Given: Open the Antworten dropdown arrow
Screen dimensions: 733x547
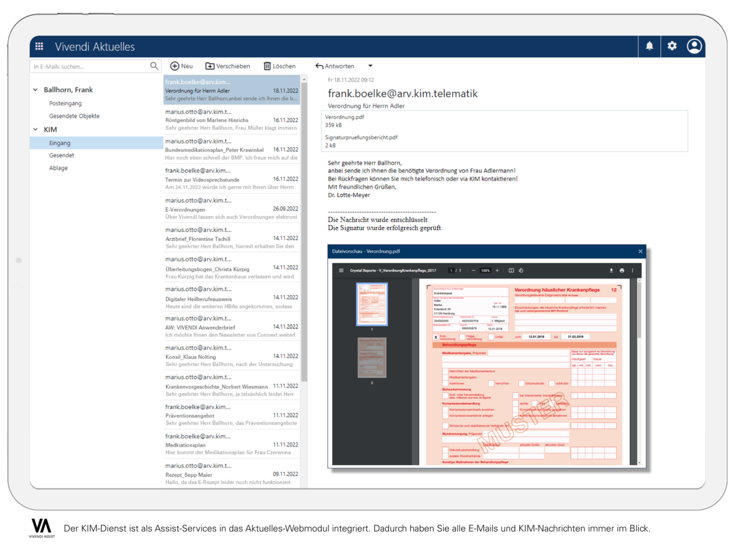Looking at the screenshot, I should tap(370, 66).
